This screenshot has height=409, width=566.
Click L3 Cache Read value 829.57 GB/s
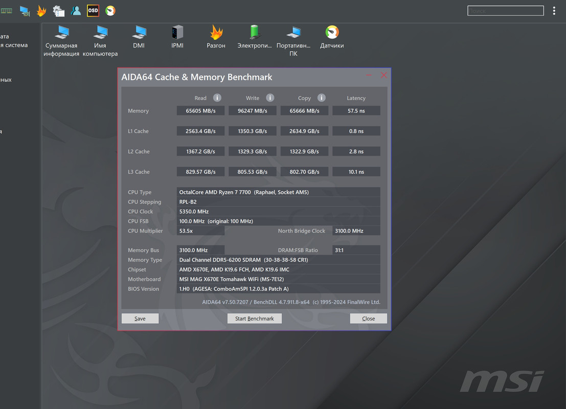pyautogui.click(x=201, y=172)
